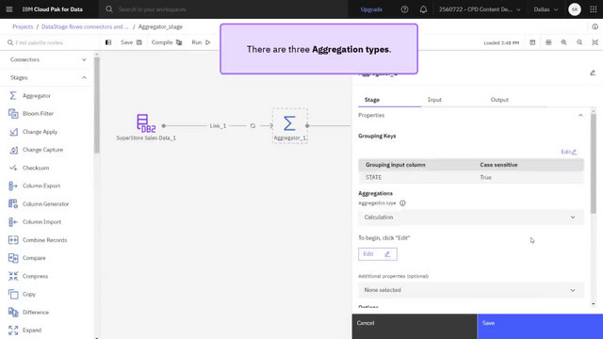
Task: Click the blue Save button
Action: [540, 327]
